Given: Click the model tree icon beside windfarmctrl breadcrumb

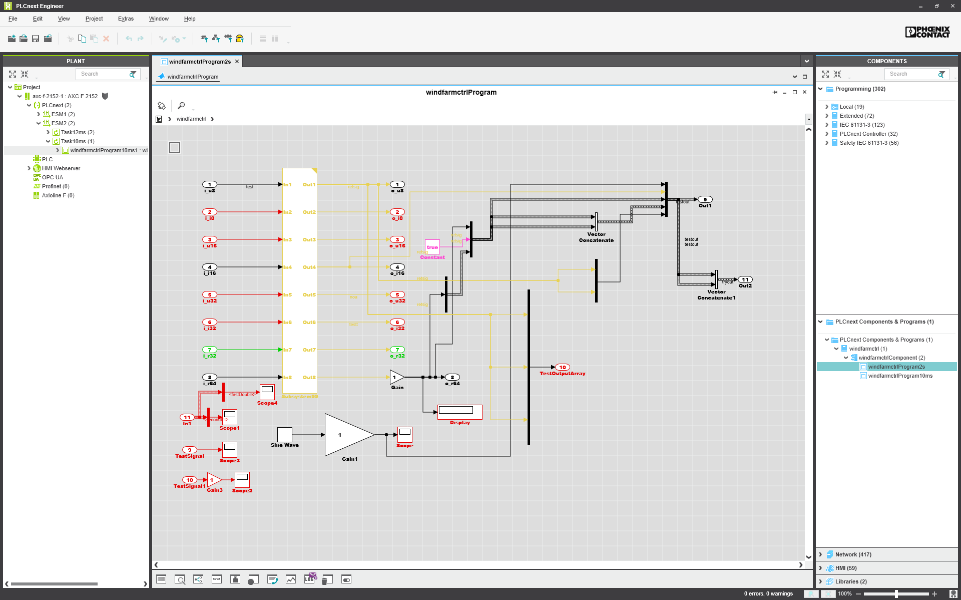Looking at the screenshot, I should [x=159, y=119].
